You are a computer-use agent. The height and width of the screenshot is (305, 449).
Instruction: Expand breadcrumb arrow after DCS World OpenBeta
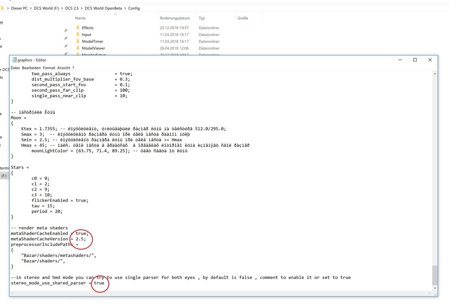pos(125,8)
